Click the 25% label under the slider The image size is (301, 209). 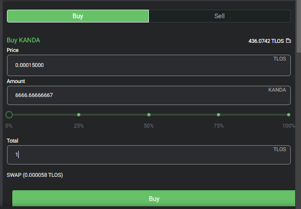pos(79,126)
